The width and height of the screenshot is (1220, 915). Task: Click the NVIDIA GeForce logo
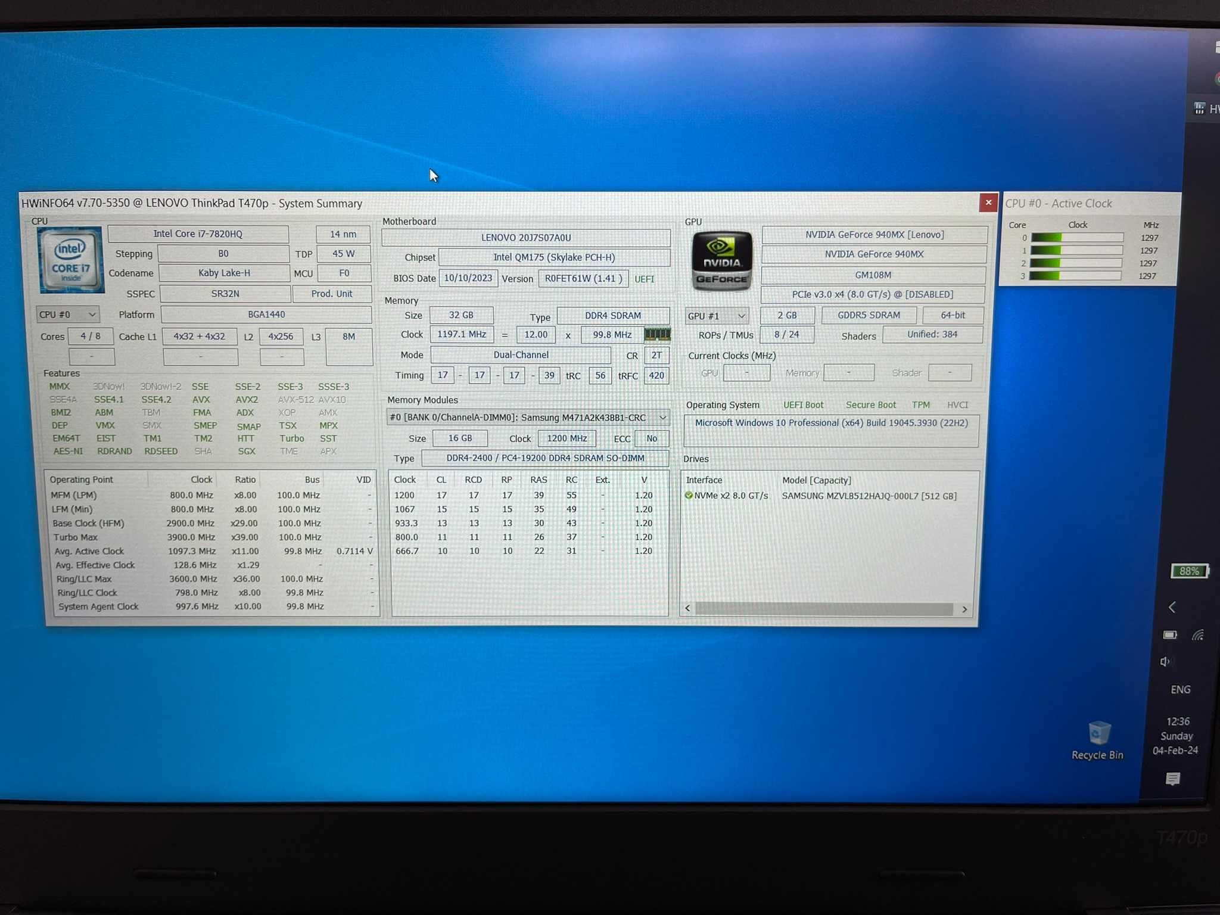coord(721,262)
